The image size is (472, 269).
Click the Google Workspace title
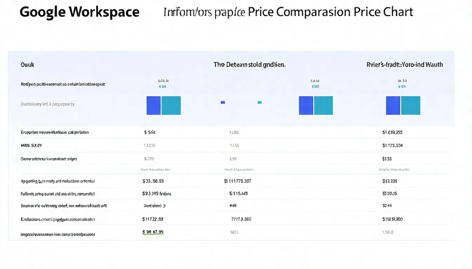(x=79, y=12)
